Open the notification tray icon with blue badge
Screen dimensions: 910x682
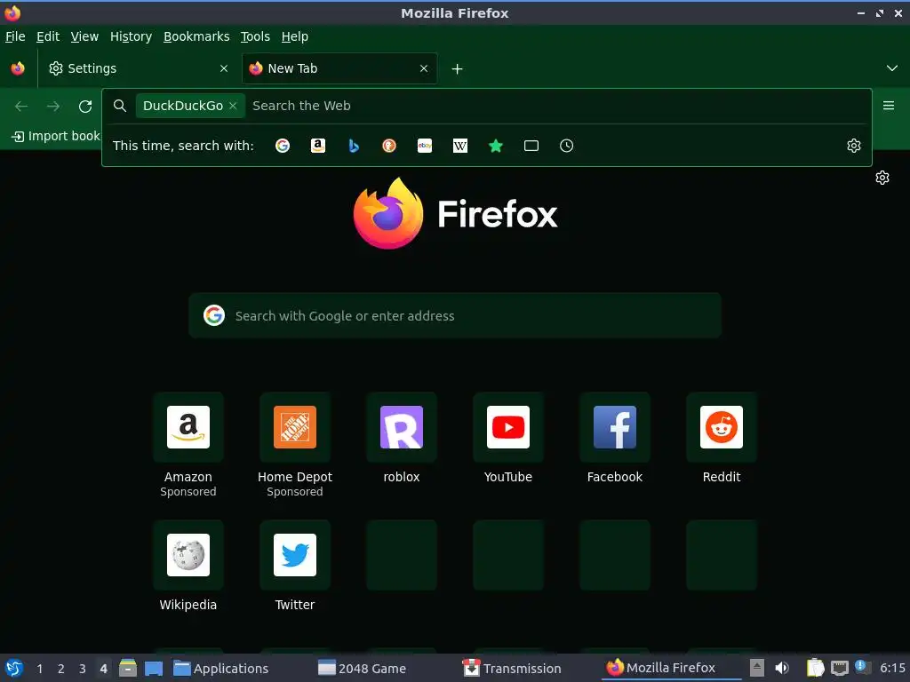tap(863, 667)
